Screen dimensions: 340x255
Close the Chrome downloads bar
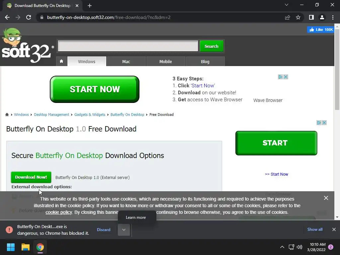pos(334,229)
